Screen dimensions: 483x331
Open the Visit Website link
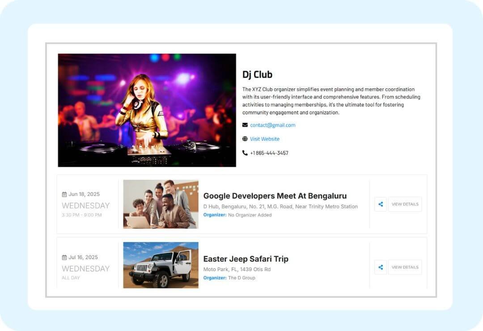click(x=264, y=139)
